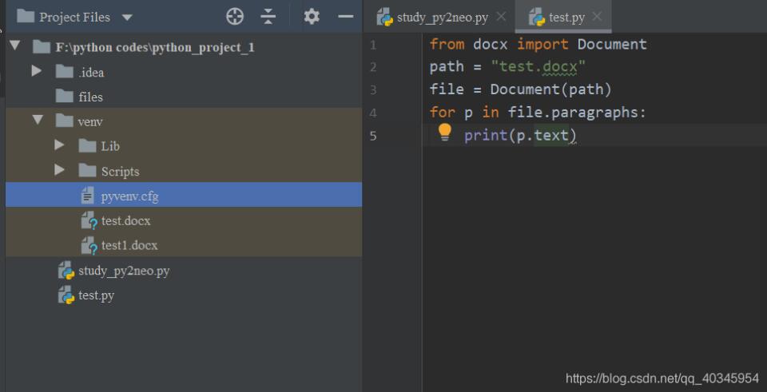The width and height of the screenshot is (767, 392).
Task: Collapse the venv folder arrow
Action: (37, 121)
